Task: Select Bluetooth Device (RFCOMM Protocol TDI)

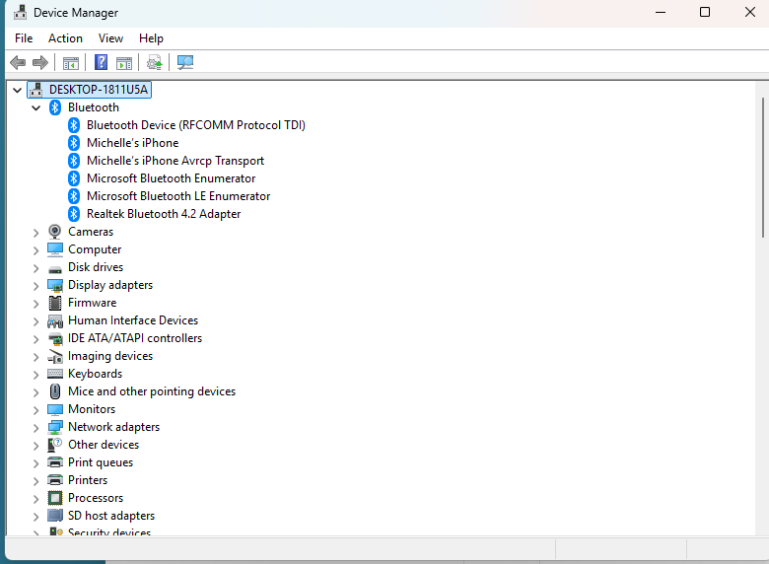Action: tap(195, 125)
